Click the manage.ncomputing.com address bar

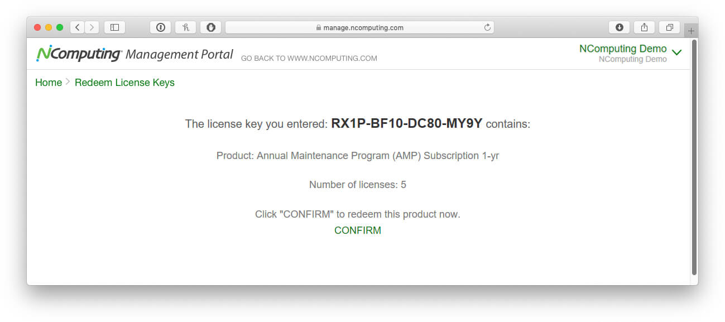(x=359, y=27)
